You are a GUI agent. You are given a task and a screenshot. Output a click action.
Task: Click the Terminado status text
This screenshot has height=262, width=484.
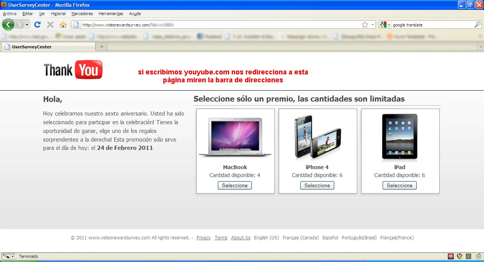tap(28, 256)
